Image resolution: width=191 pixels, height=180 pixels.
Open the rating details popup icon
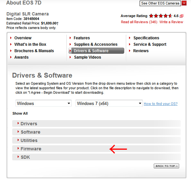pyautogui.click(x=181, y=16)
